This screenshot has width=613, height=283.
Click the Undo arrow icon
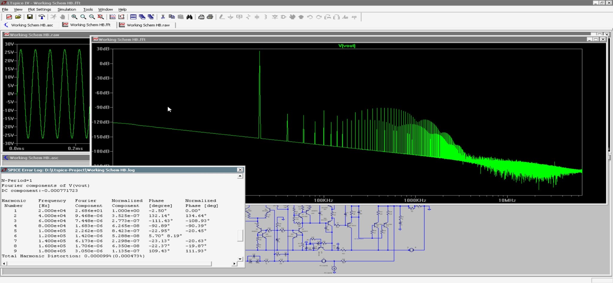point(310,17)
